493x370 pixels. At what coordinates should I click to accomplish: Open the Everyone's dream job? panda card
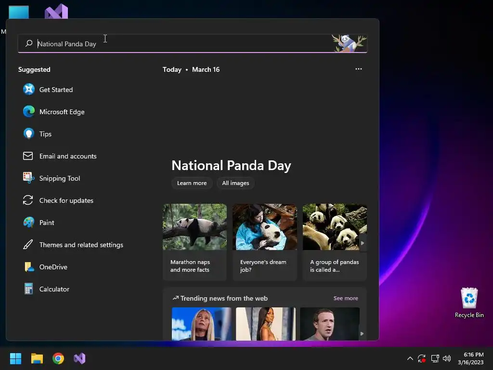click(265, 242)
